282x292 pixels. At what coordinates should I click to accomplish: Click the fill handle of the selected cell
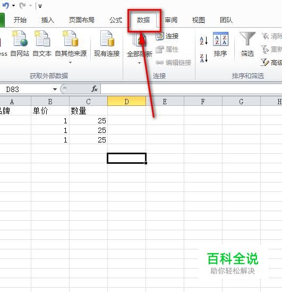[146, 163]
